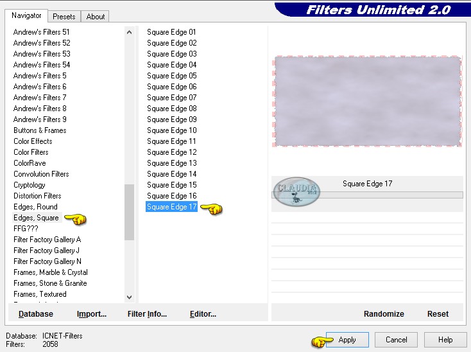Select the Navigator tab

coord(26,15)
